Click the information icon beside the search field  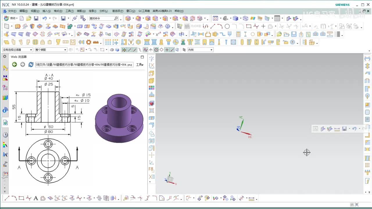[x=83, y=18]
